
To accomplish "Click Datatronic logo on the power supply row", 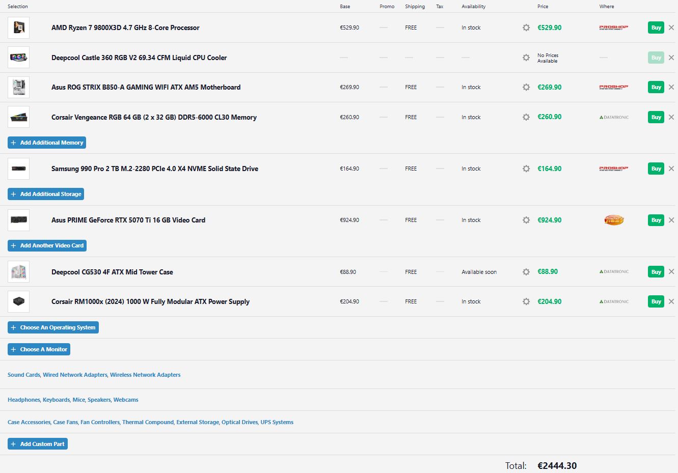I will pyautogui.click(x=614, y=301).
